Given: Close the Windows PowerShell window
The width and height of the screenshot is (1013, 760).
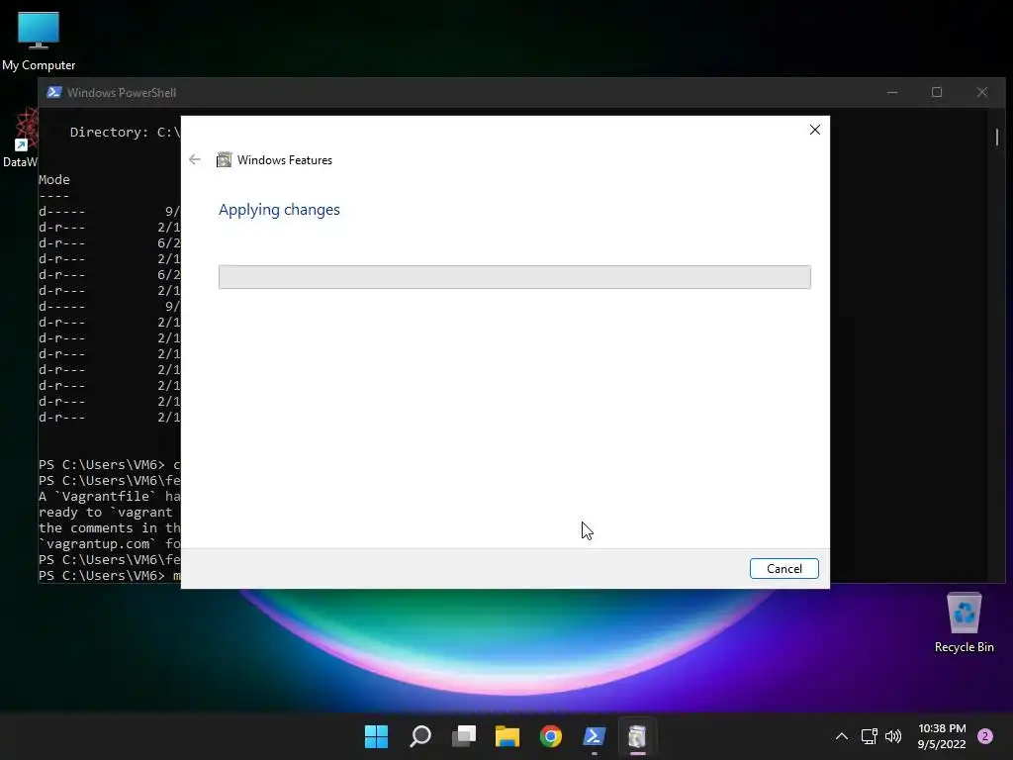Looking at the screenshot, I should pyautogui.click(x=982, y=92).
